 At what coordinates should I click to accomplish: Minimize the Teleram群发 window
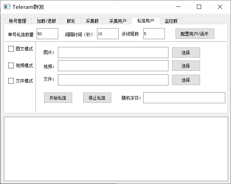pos(178,7)
